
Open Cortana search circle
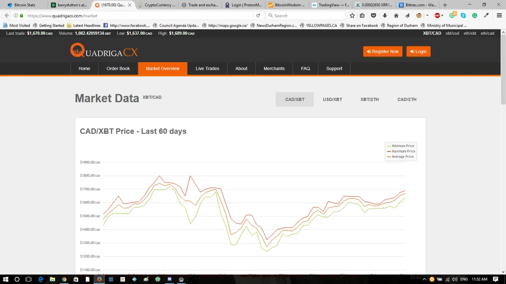(17, 279)
